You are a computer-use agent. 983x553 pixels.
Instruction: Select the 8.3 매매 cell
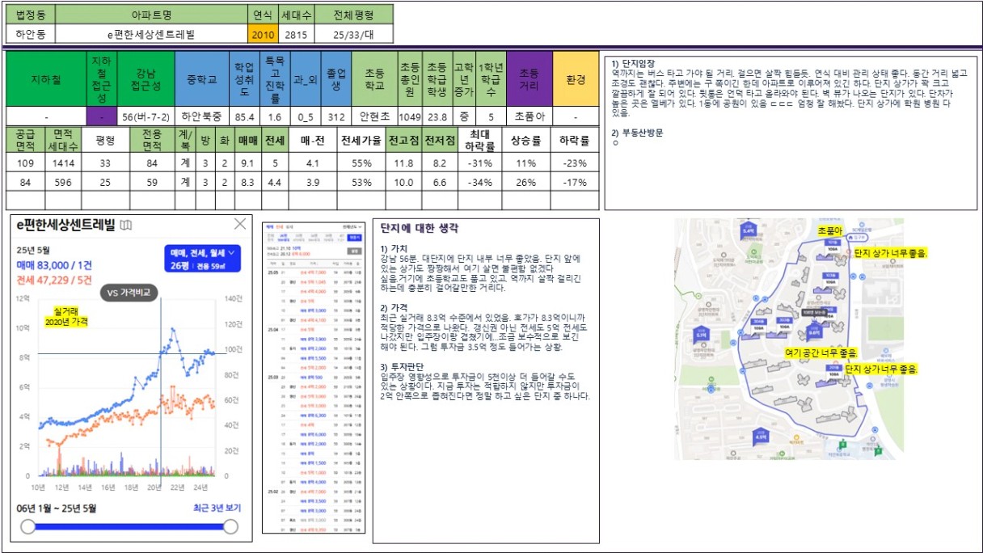tap(247, 182)
